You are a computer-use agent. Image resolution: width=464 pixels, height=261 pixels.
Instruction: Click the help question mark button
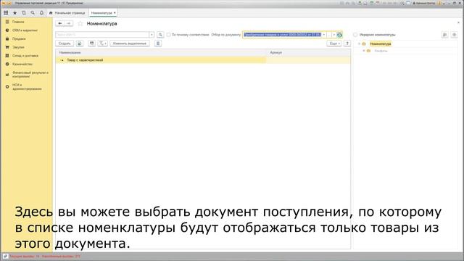[347, 43]
